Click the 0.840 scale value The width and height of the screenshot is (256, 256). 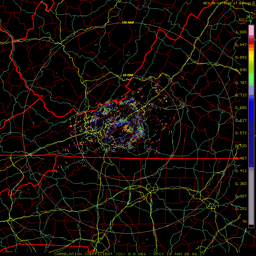241,70
